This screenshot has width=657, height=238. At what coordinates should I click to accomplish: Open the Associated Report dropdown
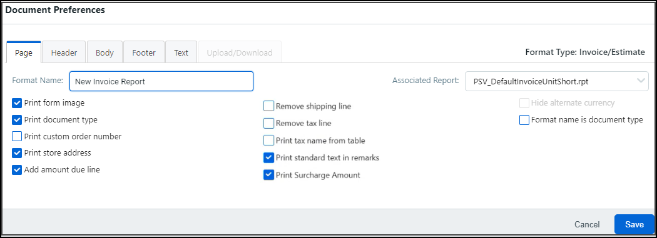pos(556,82)
